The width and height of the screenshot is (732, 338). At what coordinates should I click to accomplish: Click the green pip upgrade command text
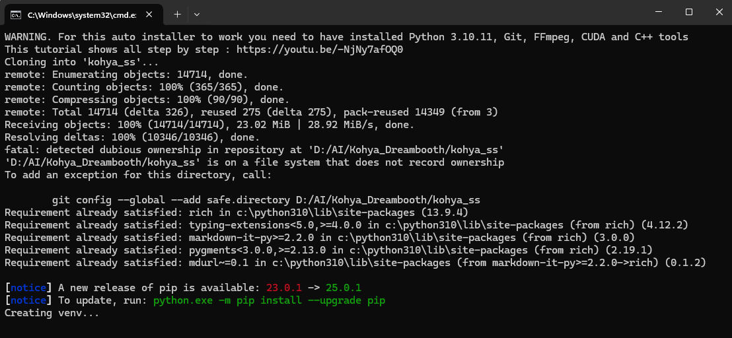pyautogui.click(x=270, y=300)
